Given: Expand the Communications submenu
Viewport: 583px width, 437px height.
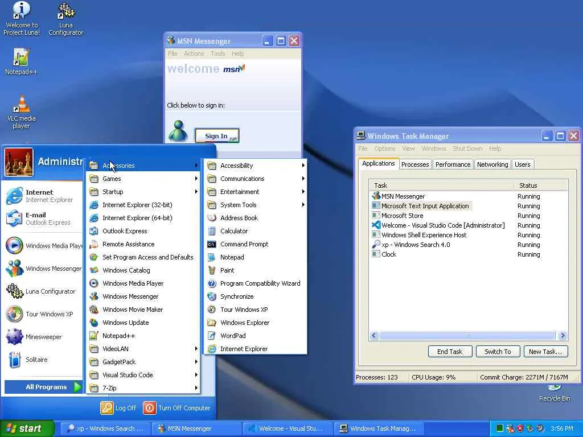Looking at the screenshot, I should coord(254,179).
